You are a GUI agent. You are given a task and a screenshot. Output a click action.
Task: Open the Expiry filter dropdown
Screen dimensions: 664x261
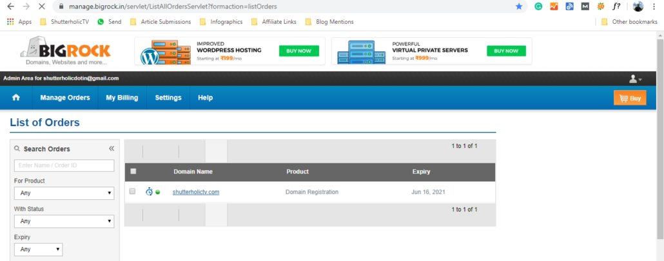pos(39,249)
